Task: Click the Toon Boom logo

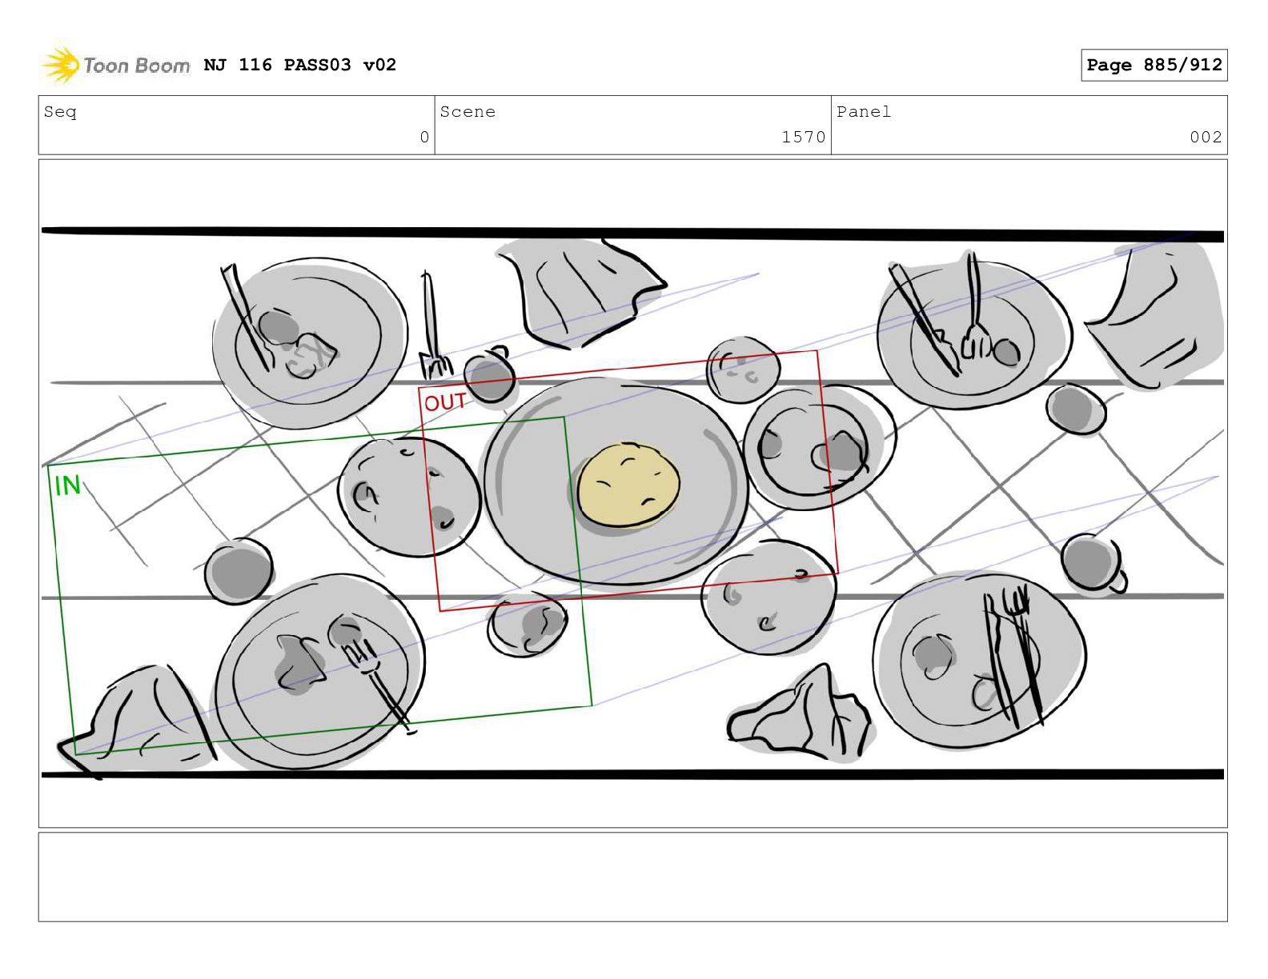Action: click(x=116, y=65)
